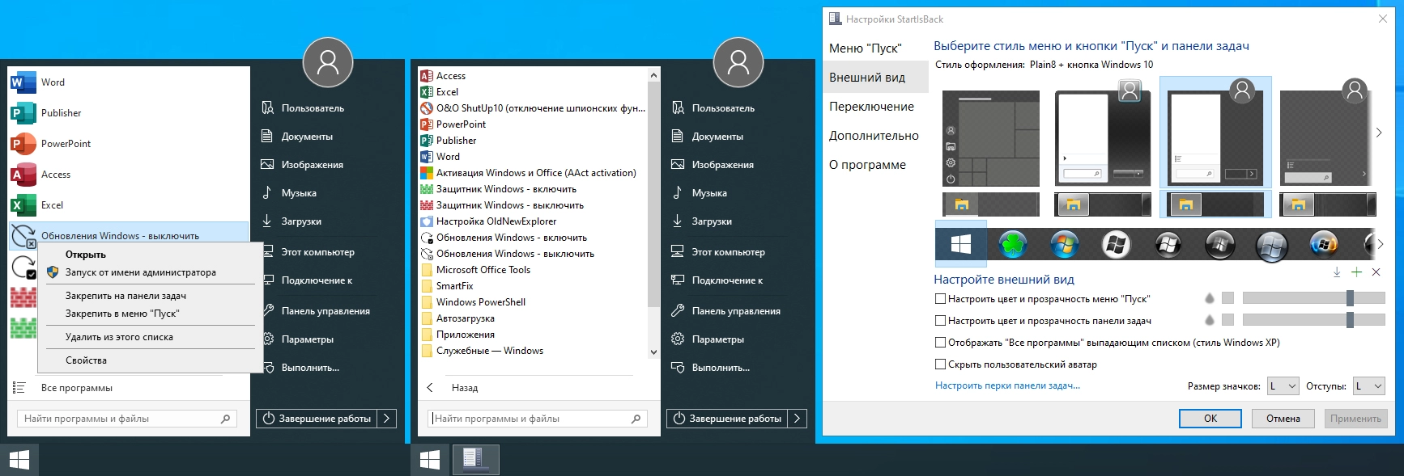
Task: Run Обновления Windows - включить in programs list
Action: pos(503,238)
